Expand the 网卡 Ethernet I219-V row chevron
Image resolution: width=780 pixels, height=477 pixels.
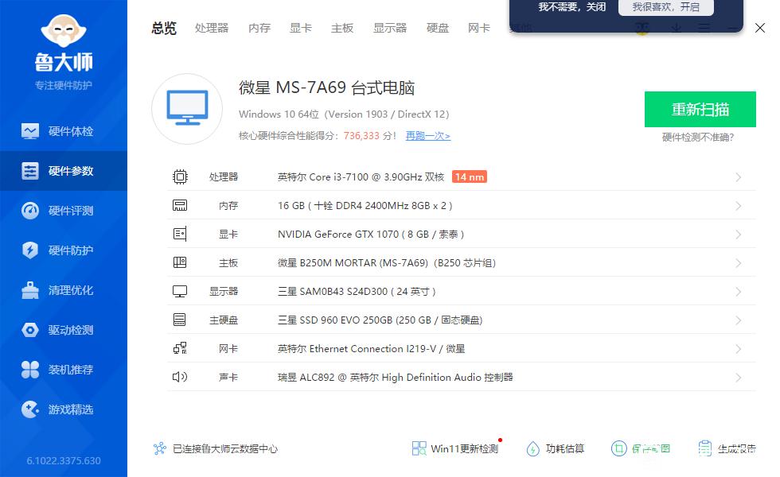point(739,349)
